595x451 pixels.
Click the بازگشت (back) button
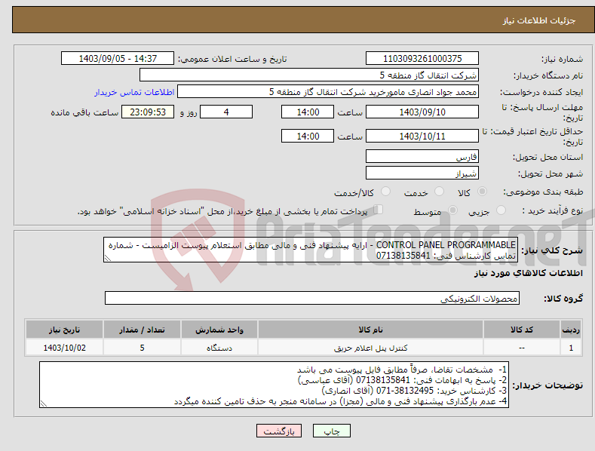tap(279, 431)
